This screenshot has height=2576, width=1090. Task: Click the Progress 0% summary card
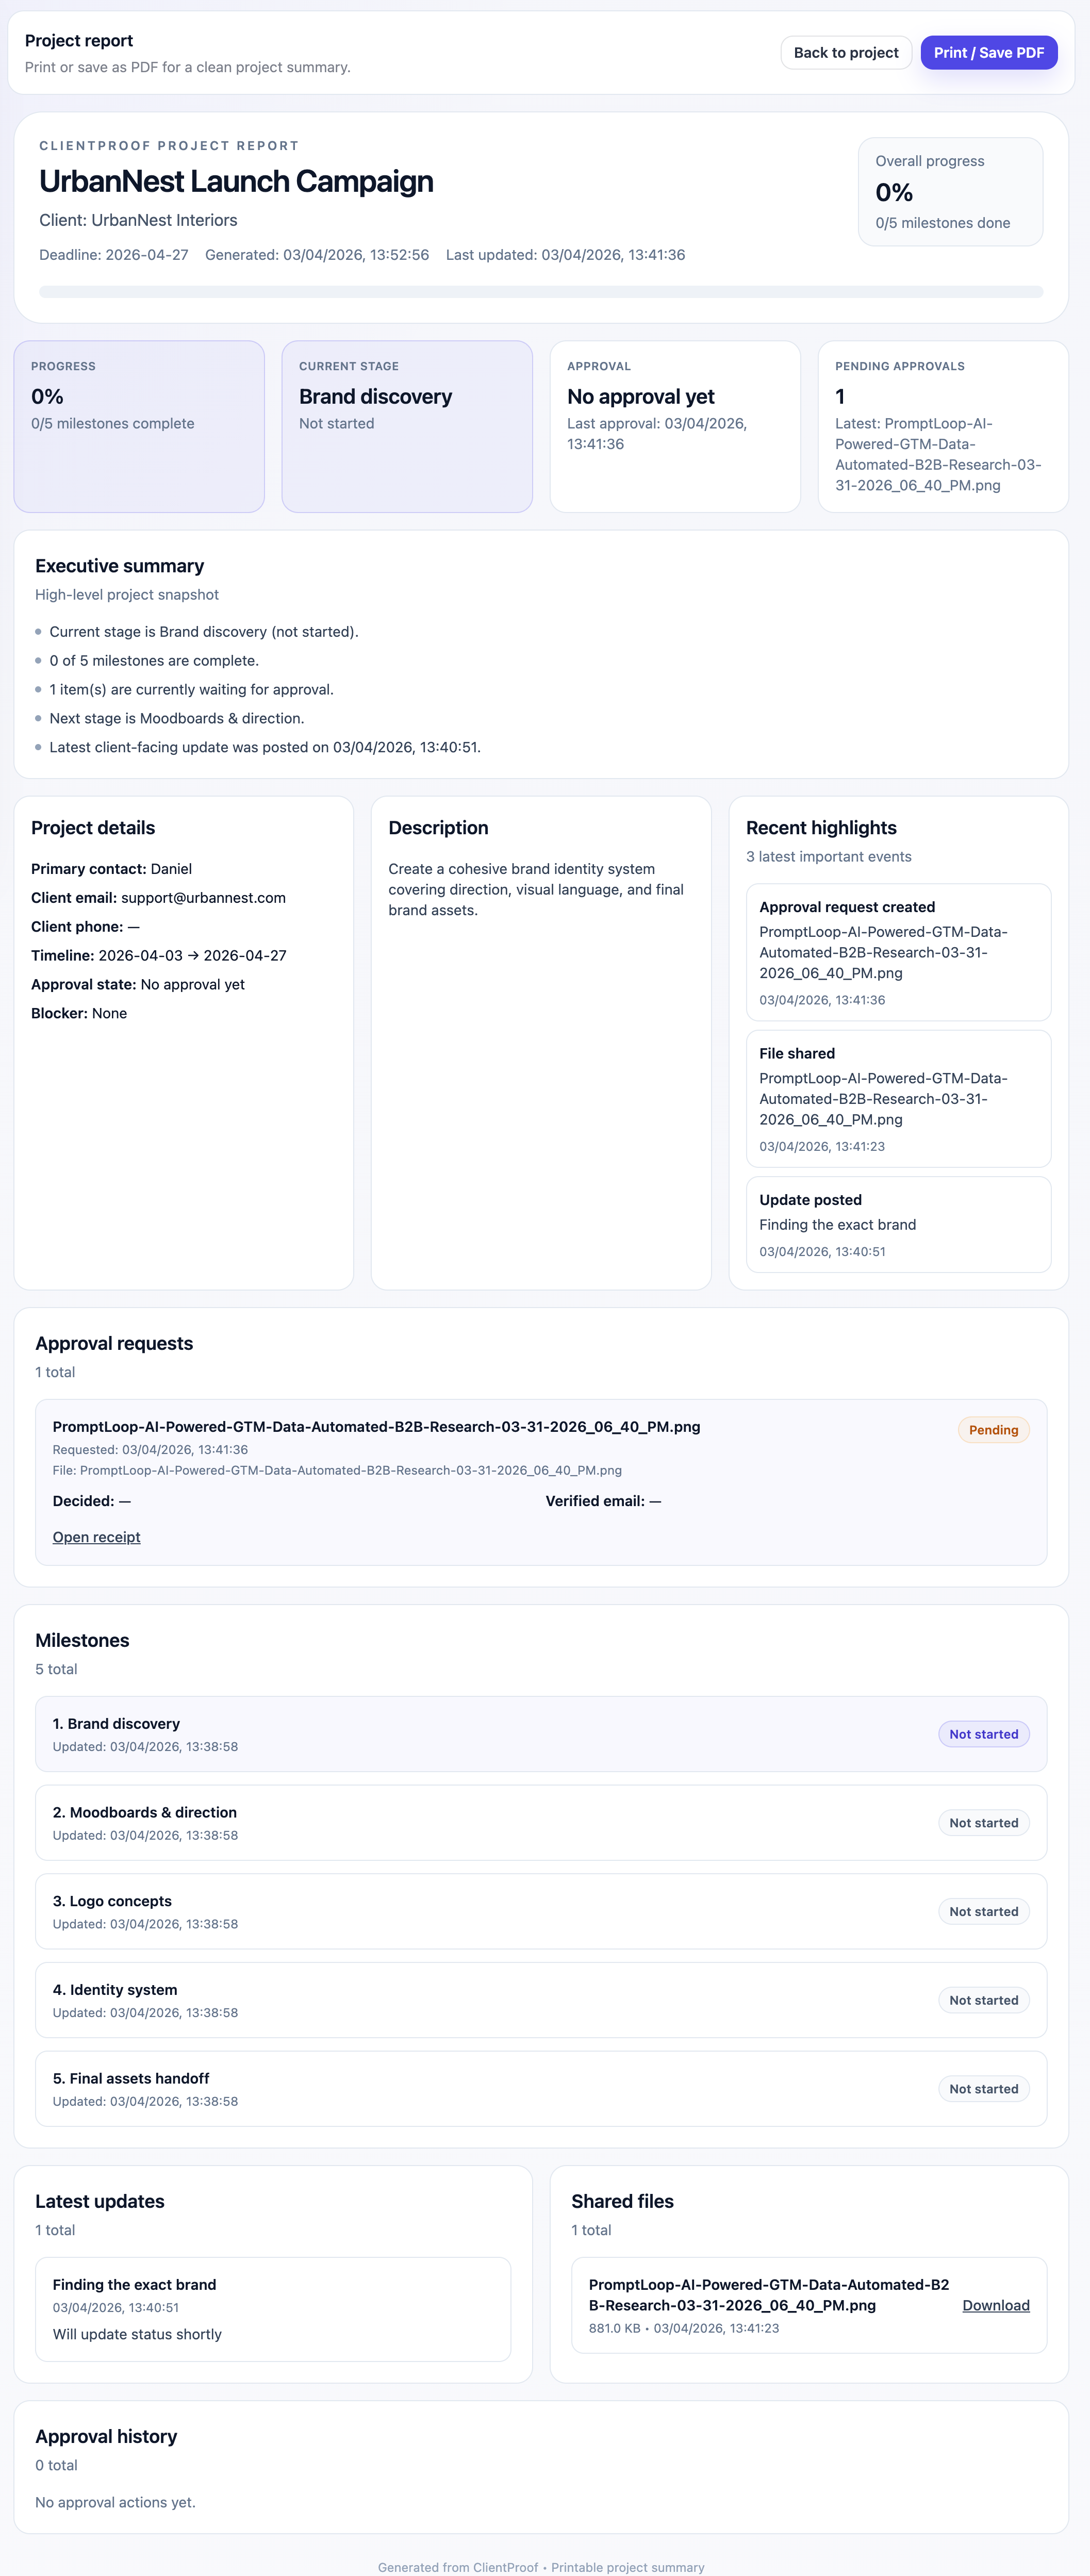(x=139, y=426)
